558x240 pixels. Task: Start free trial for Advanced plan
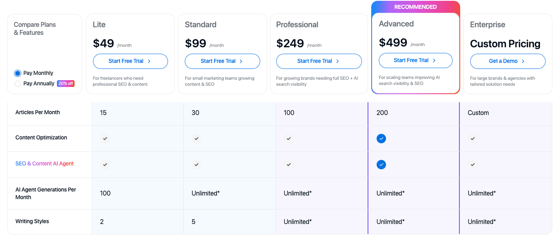[x=415, y=61]
